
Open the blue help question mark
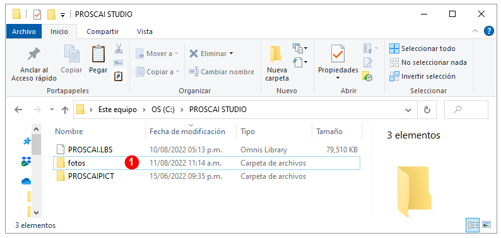[489, 31]
